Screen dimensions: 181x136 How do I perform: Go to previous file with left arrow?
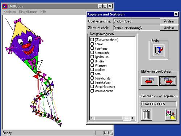150,81
